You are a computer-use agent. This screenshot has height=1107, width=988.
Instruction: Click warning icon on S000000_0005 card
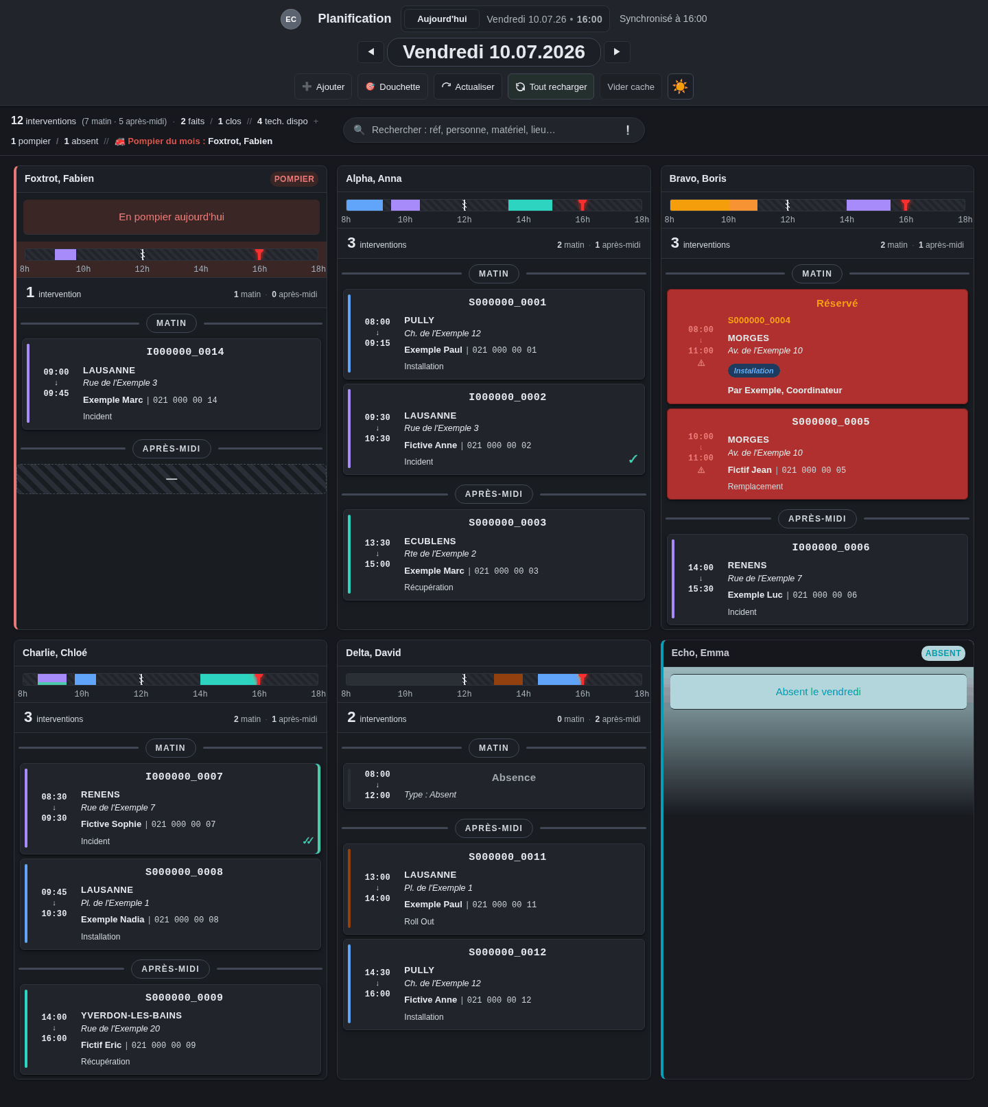(701, 470)
